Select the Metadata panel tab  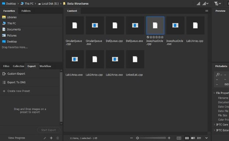click(x=221, y=66)
